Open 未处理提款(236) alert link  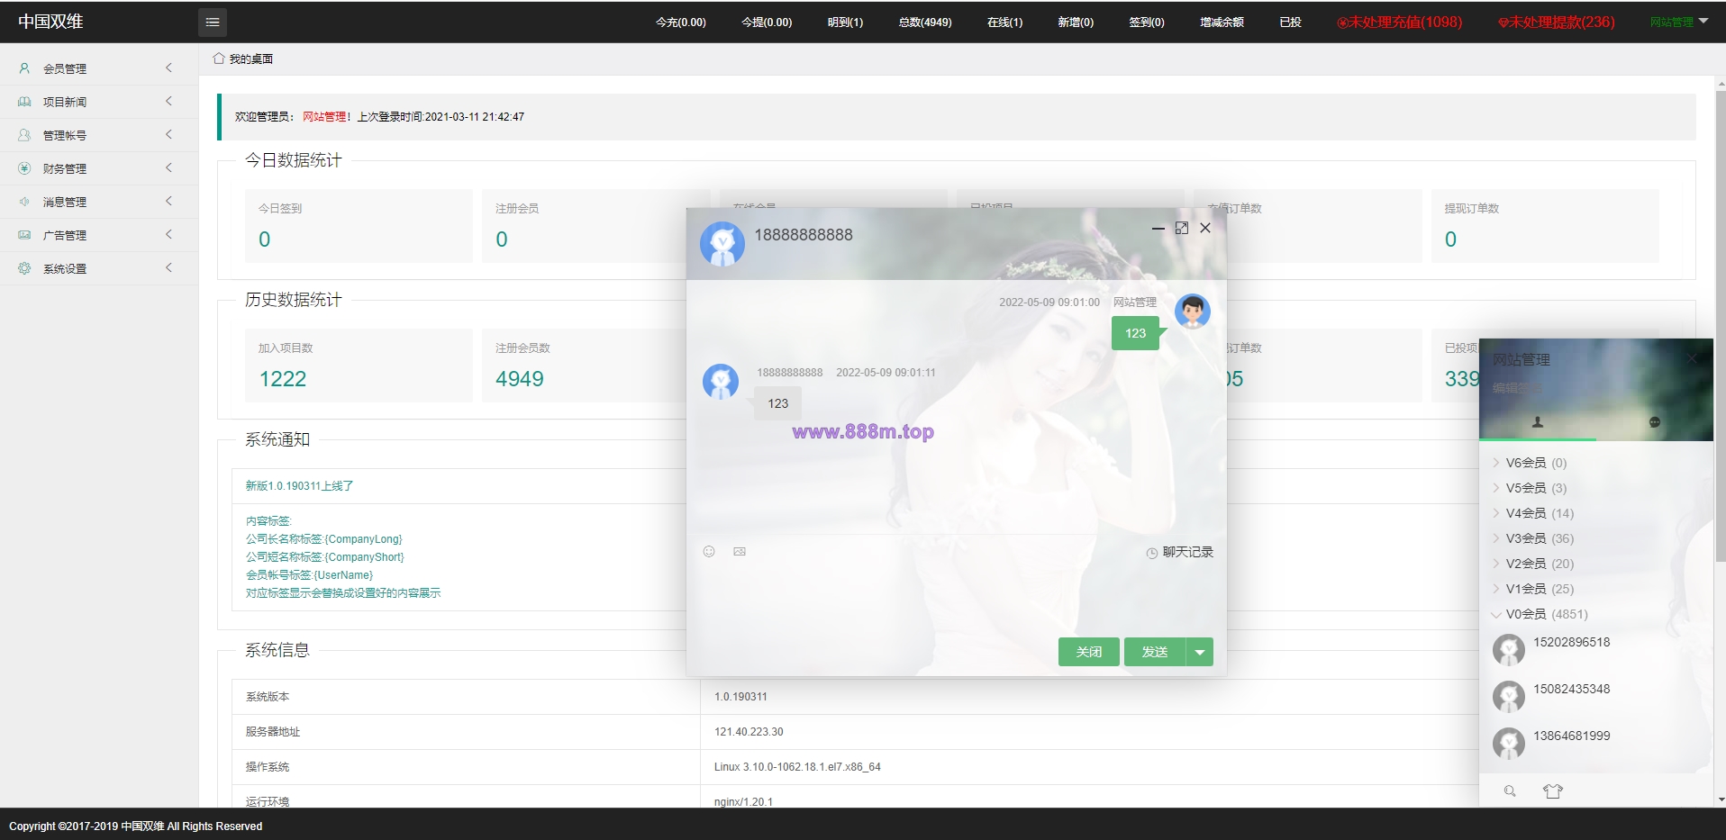1557,23
